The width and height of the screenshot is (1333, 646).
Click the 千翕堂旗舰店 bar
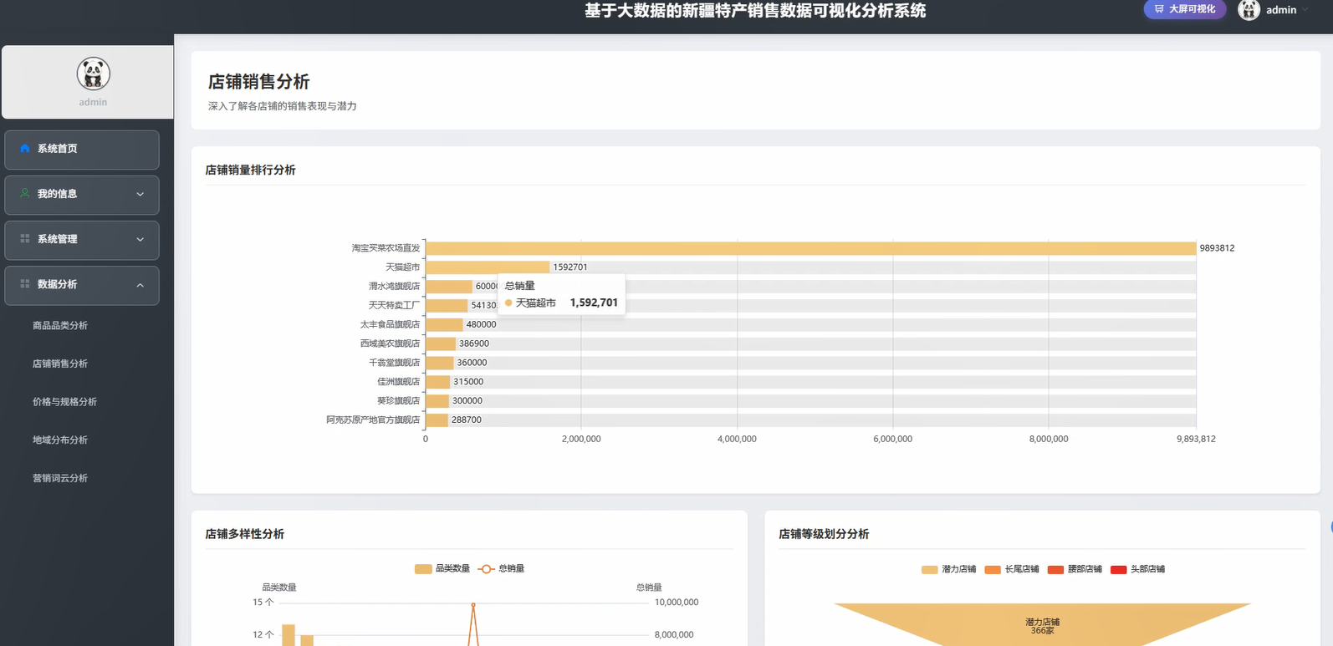tap(440, 363)
